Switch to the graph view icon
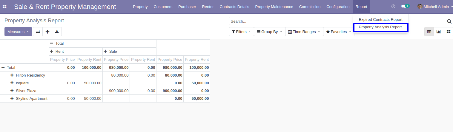The image size is (453, 132). point(439,32)
